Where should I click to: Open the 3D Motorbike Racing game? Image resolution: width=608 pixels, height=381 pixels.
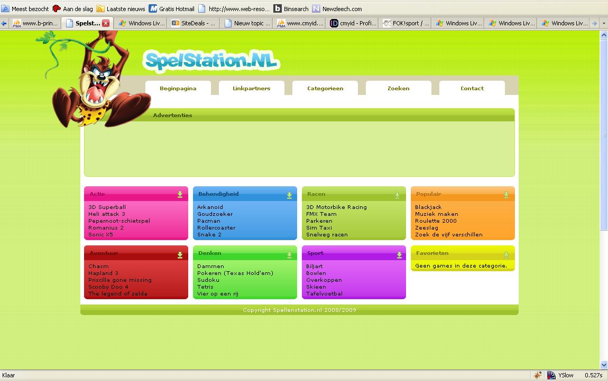click(x=336, y=207)
